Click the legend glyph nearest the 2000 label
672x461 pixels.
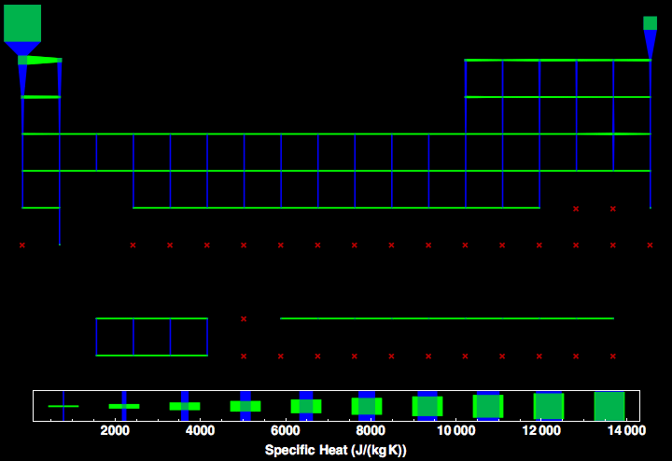click(124, 406)
